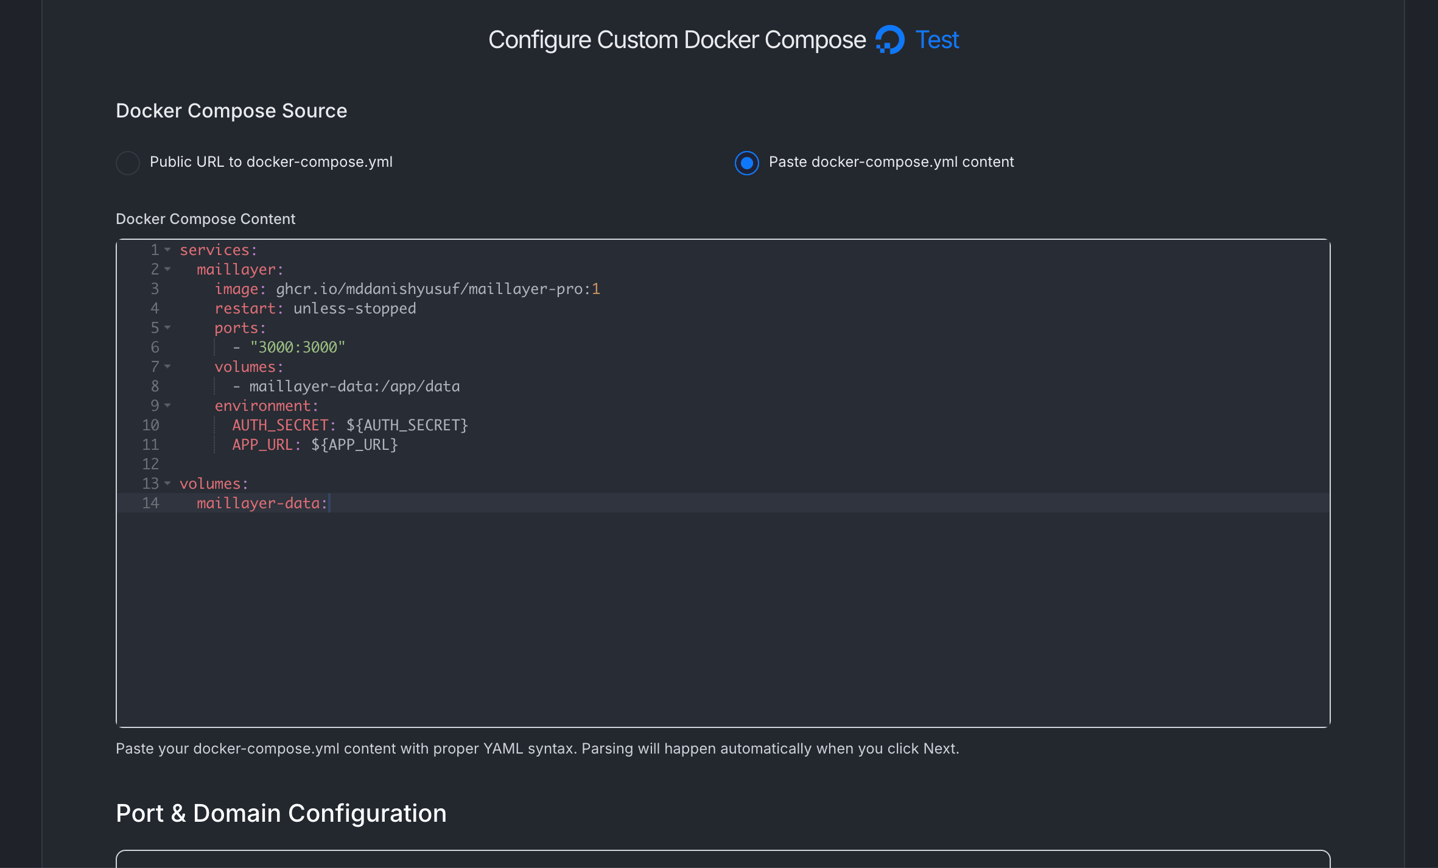Image resolution: width=1438 pixels, height=868 pixels.
Task: Collapse the maillayer block fold arrow
Action: (167, 269)
